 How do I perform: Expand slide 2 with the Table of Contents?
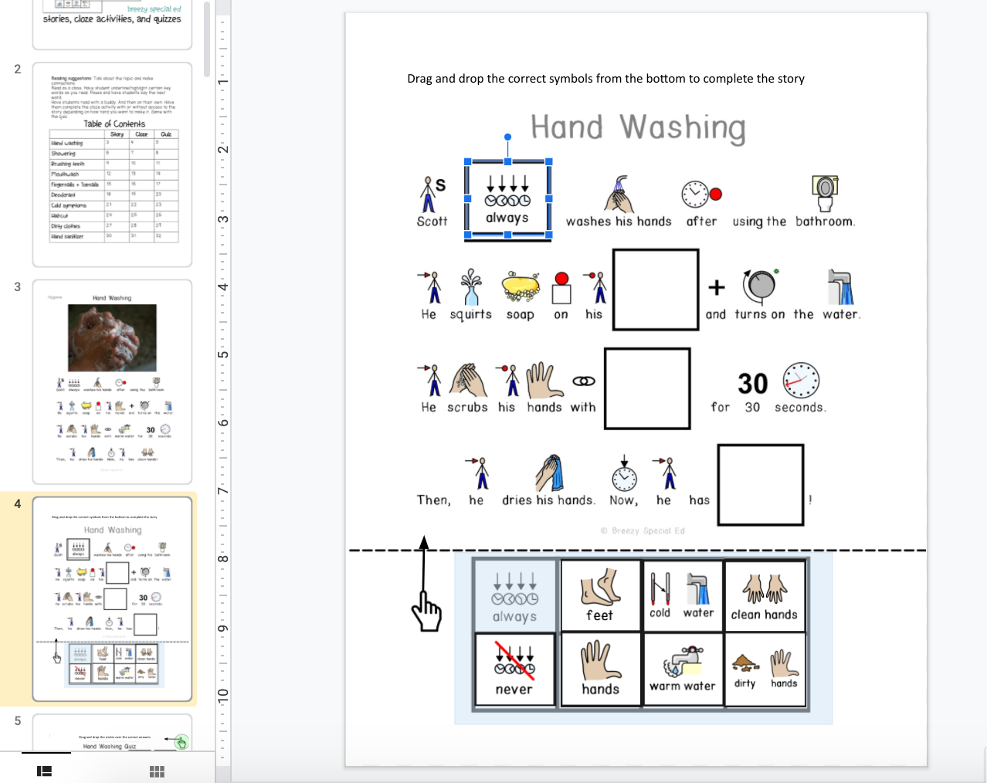click(x=112, y=164)
